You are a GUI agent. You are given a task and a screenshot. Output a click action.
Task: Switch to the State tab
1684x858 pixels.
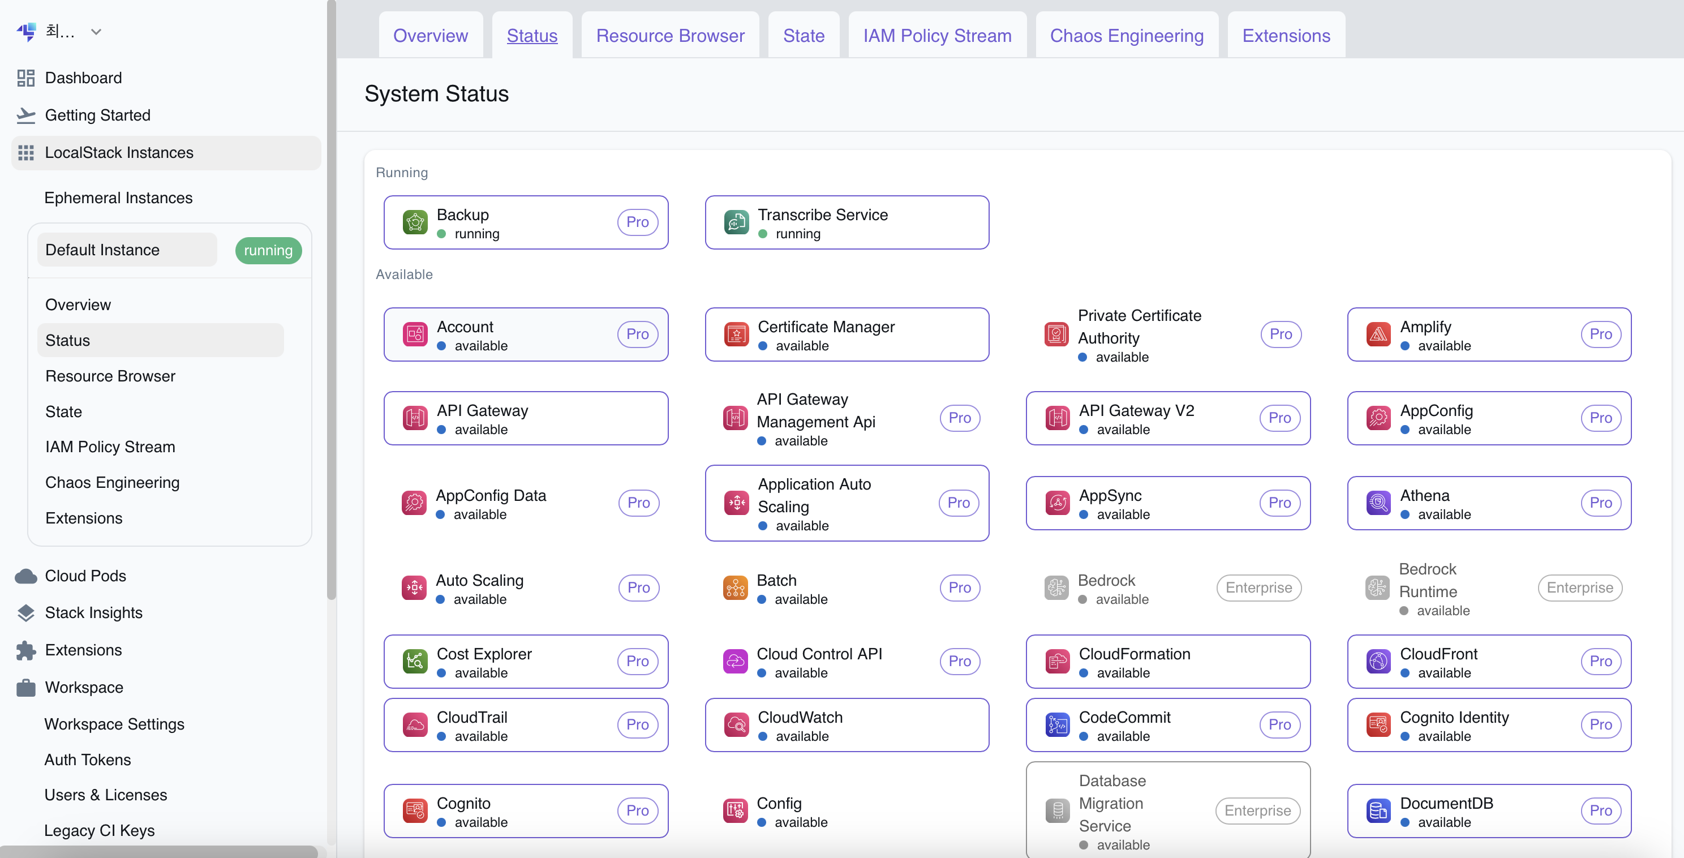point(804,35)
